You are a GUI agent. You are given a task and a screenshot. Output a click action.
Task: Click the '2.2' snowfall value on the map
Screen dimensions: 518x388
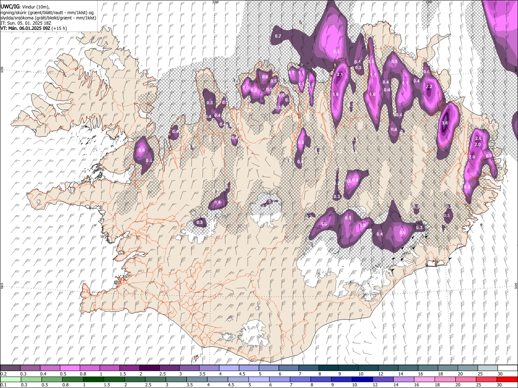click(429, 87)
